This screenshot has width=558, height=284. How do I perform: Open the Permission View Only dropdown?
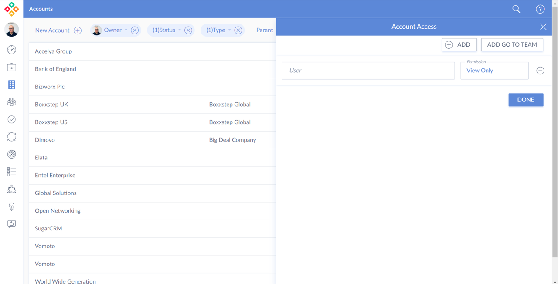coord(494,71)
